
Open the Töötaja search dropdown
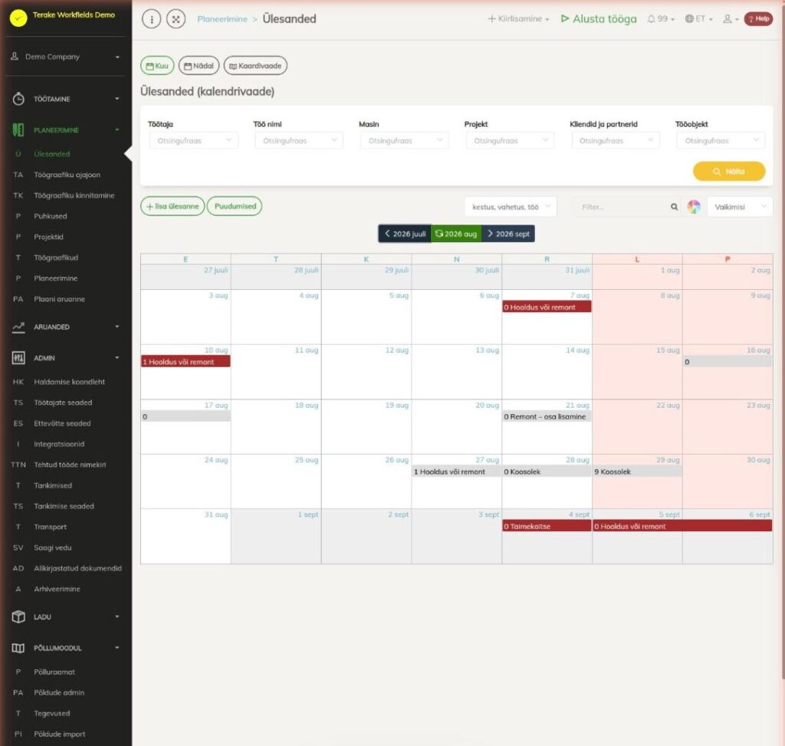click(x=194, y=140)
